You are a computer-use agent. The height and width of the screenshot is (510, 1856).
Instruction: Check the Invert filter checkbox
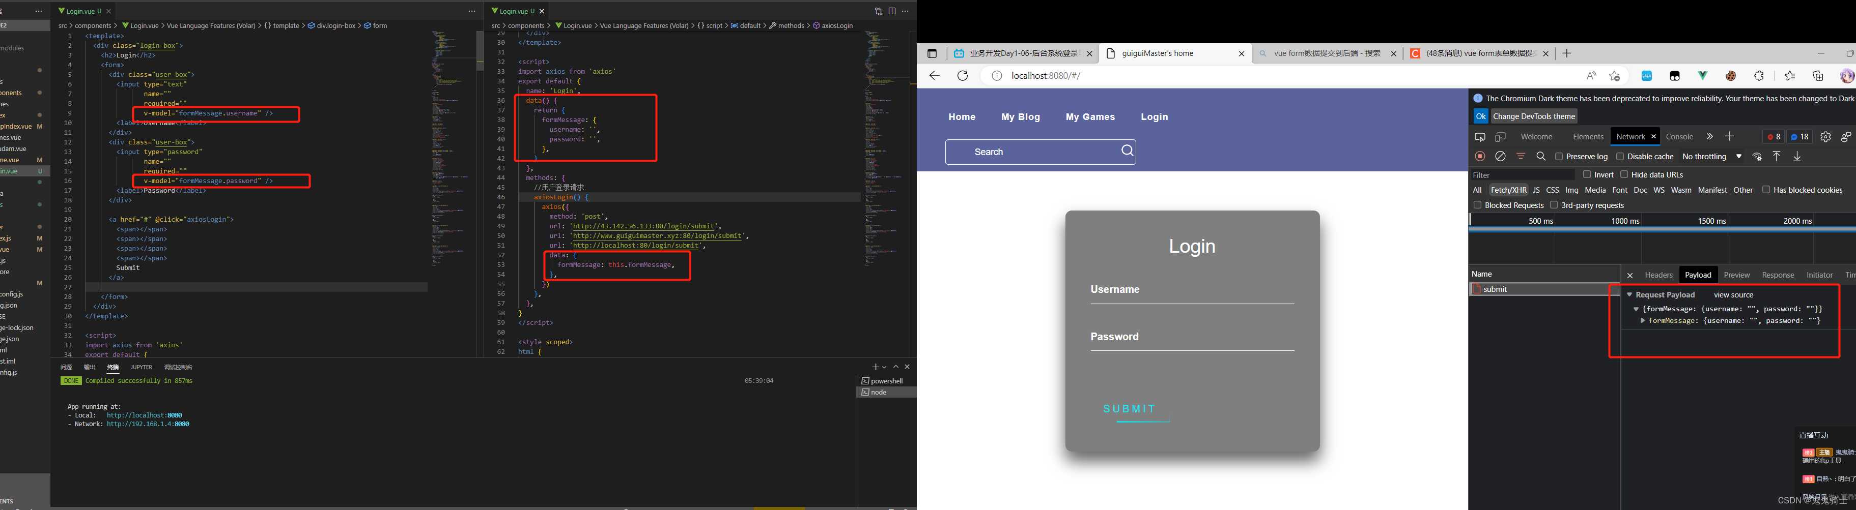(1587, 174)
